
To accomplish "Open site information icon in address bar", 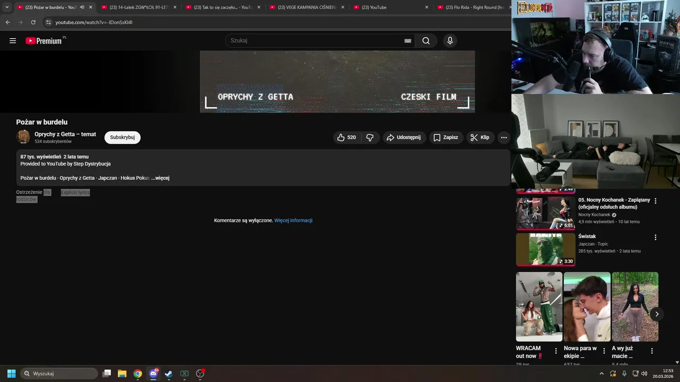I will click(x=48, y=22).
